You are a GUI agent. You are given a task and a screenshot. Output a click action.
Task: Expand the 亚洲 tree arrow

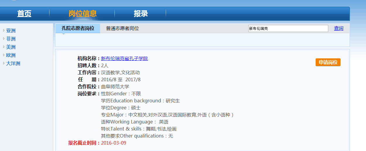(x=4, y=30)
